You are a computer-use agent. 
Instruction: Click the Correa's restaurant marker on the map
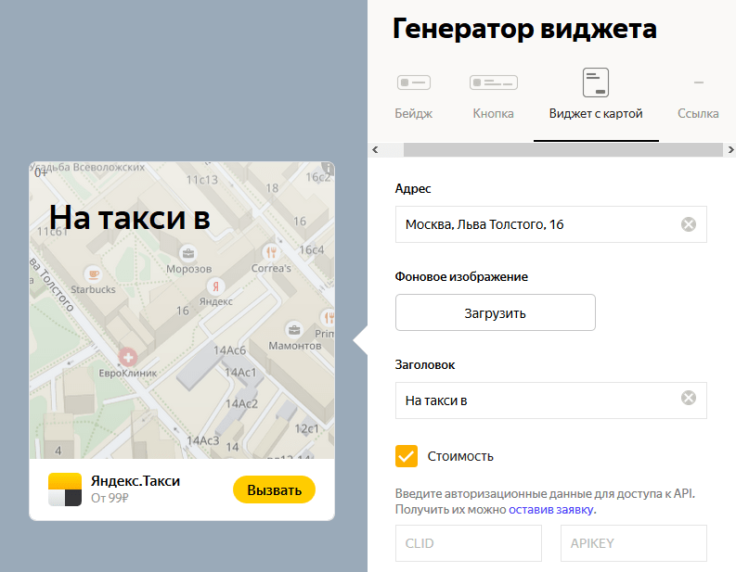(x=271, y=253)
